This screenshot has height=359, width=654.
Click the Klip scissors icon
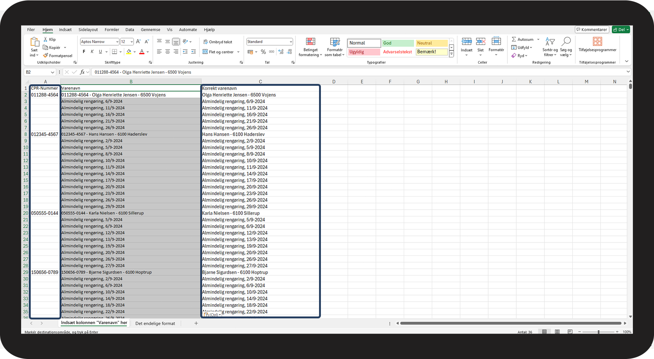click(46, 40)
